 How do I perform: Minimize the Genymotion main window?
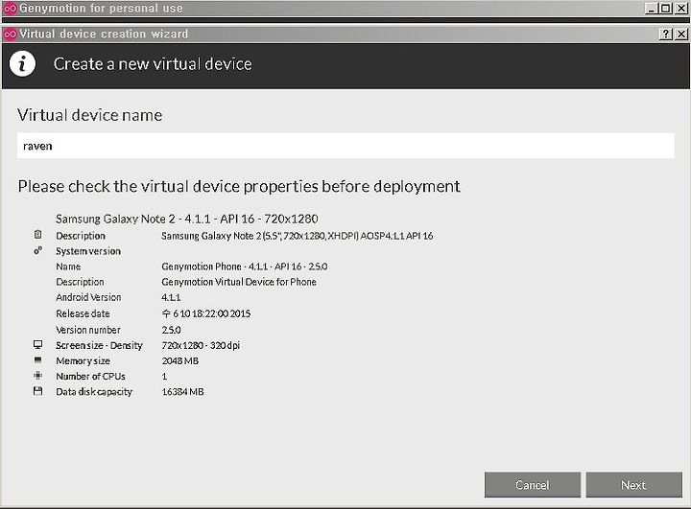652,9
